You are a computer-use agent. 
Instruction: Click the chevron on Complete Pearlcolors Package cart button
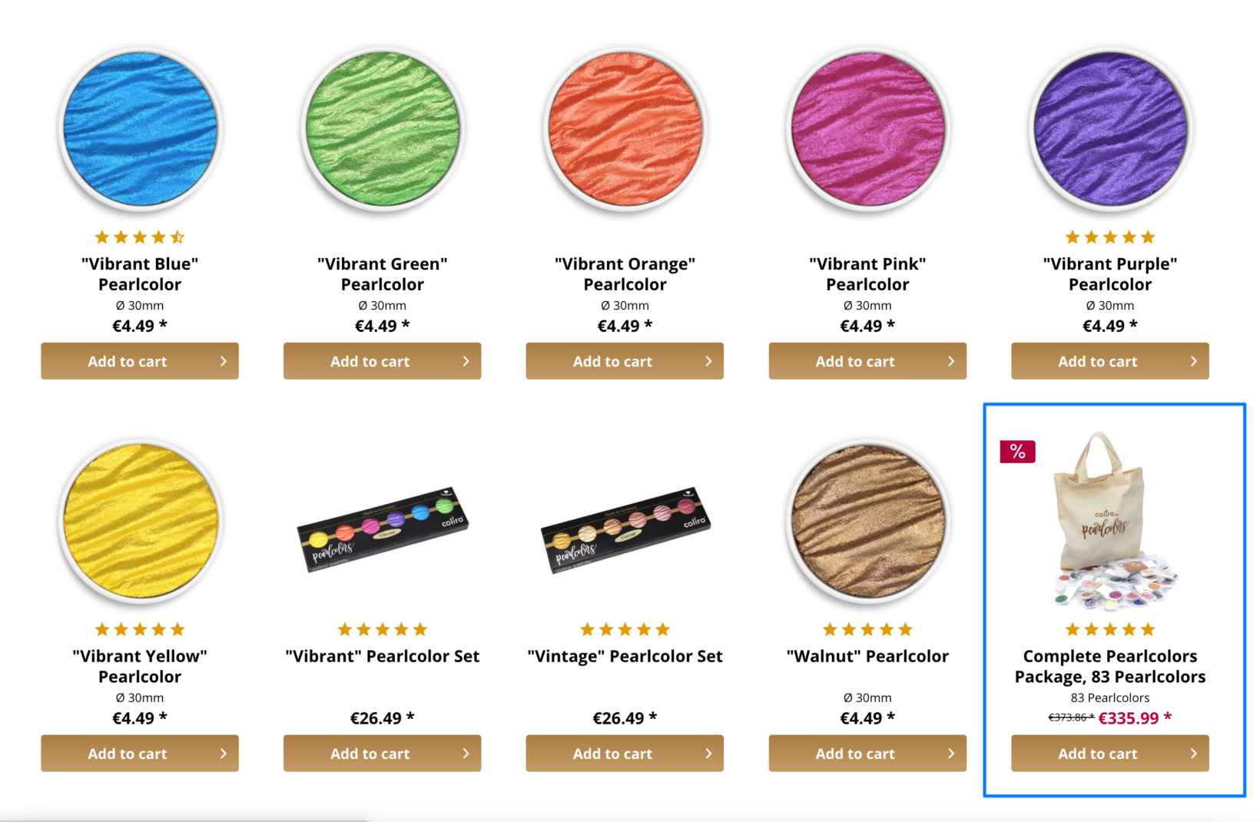[1192, 753]
